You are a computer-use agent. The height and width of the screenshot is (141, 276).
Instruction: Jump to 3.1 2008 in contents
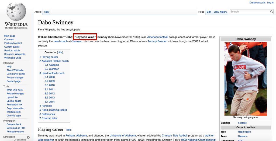pyautogui.click(x=50, y=77)
